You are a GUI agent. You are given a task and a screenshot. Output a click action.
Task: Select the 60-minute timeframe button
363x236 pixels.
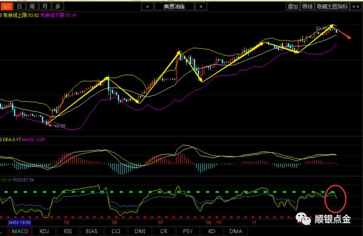click(x=6, y=7)
